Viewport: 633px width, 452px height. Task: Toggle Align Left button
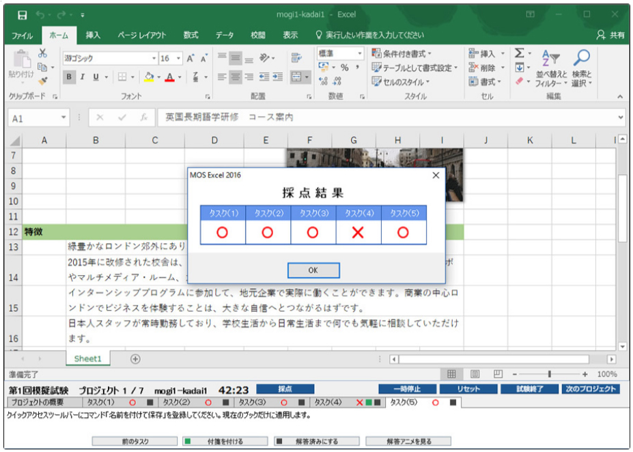[222, 76]
